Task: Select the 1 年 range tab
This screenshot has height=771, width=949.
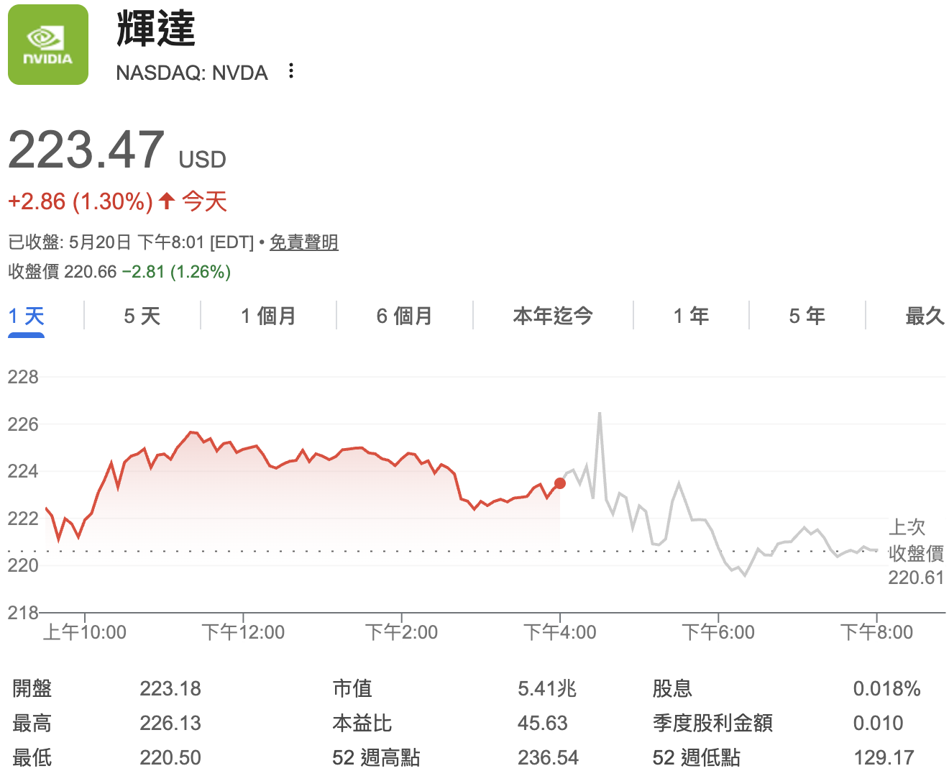Action: click(691, 316)
